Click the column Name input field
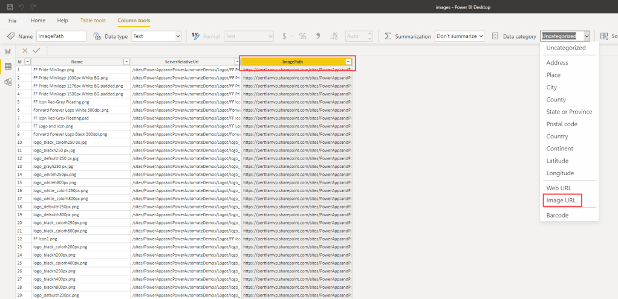This screenshot has height=299, width=618. tap(61, 36)
